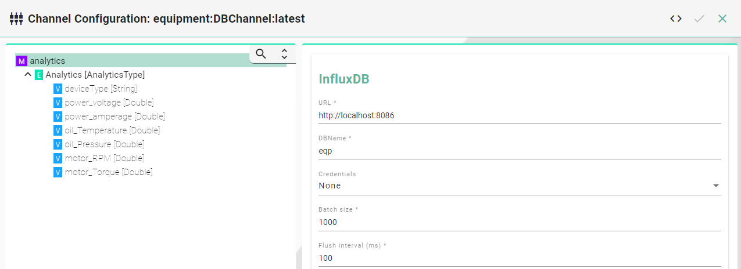Select the Credentials None combo box
Viewport: 741px width, 269px height.
[520, 186]
